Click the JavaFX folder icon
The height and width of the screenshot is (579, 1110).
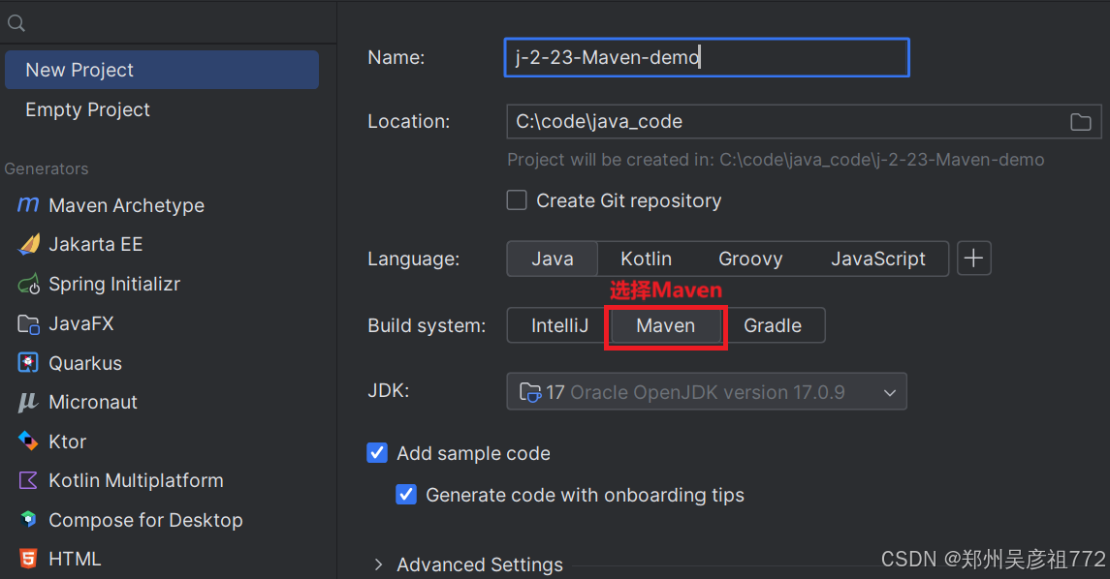(28, 323)
